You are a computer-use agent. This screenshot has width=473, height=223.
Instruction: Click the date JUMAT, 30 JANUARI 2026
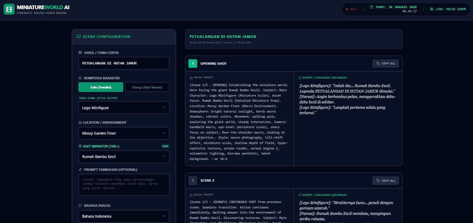coord(396,7)
